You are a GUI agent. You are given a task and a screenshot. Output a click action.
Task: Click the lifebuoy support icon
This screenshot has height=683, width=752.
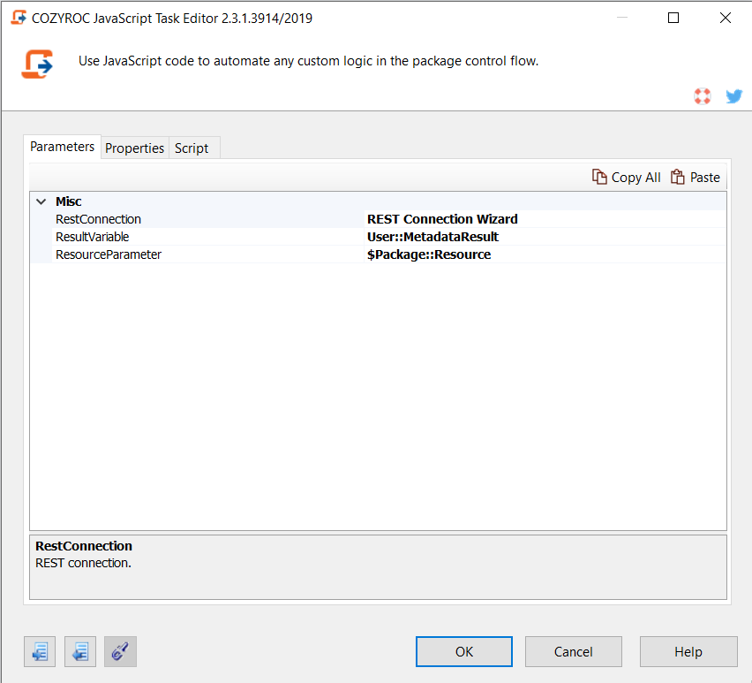[703, 96]
